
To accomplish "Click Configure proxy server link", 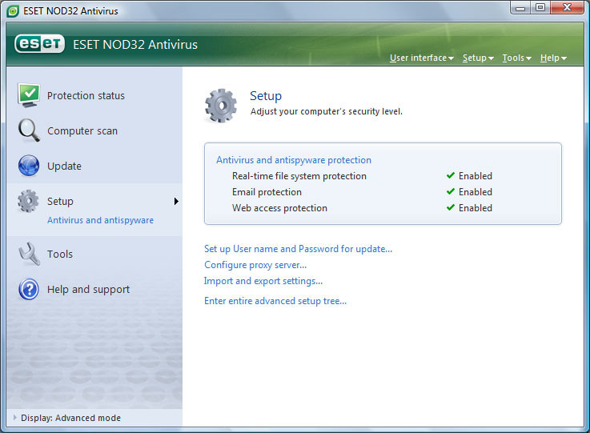I will coord(255,265).
